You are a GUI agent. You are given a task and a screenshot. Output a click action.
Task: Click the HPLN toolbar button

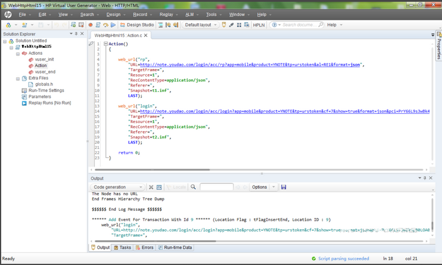(x=259, y=25)
